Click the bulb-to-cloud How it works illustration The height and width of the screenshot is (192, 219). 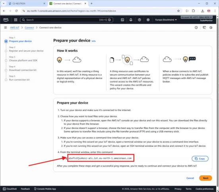69,60
